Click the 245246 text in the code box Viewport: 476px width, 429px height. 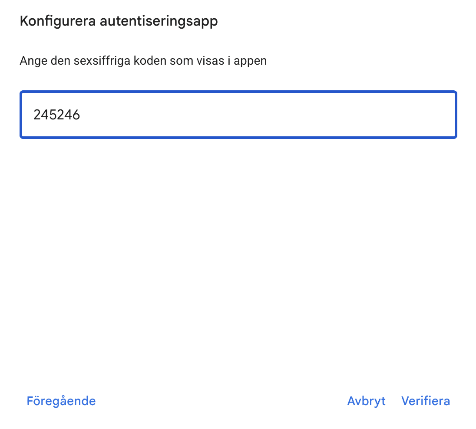coord(57,115)
